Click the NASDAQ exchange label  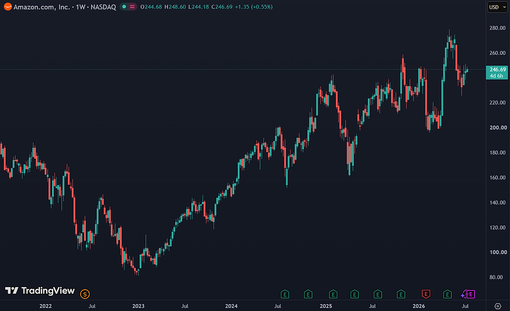pos(103,7)
